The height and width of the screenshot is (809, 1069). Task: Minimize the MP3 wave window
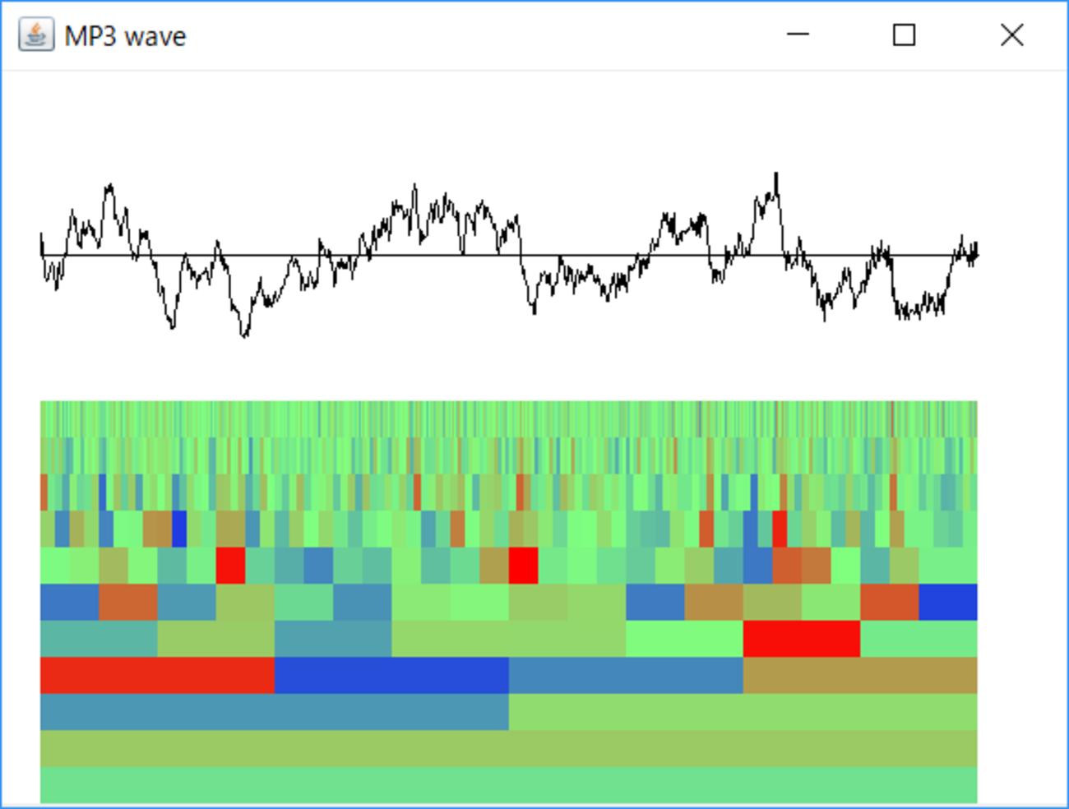pyautogui.click(x=798, y=35)
